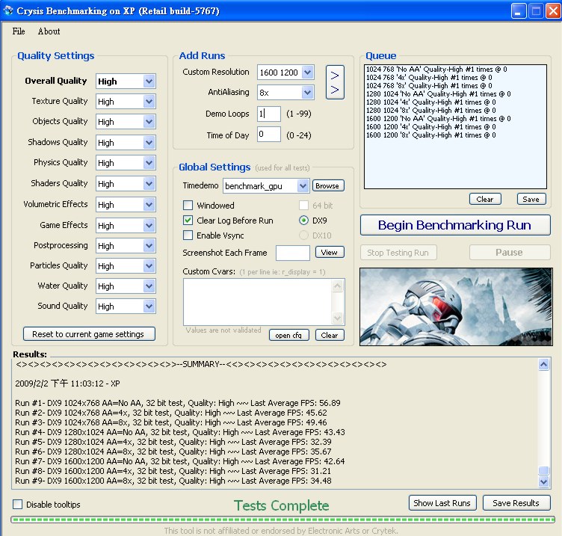Enable the Windowed checkbox
The height and width of the screenshot is (536, 562).
point(188,206)
